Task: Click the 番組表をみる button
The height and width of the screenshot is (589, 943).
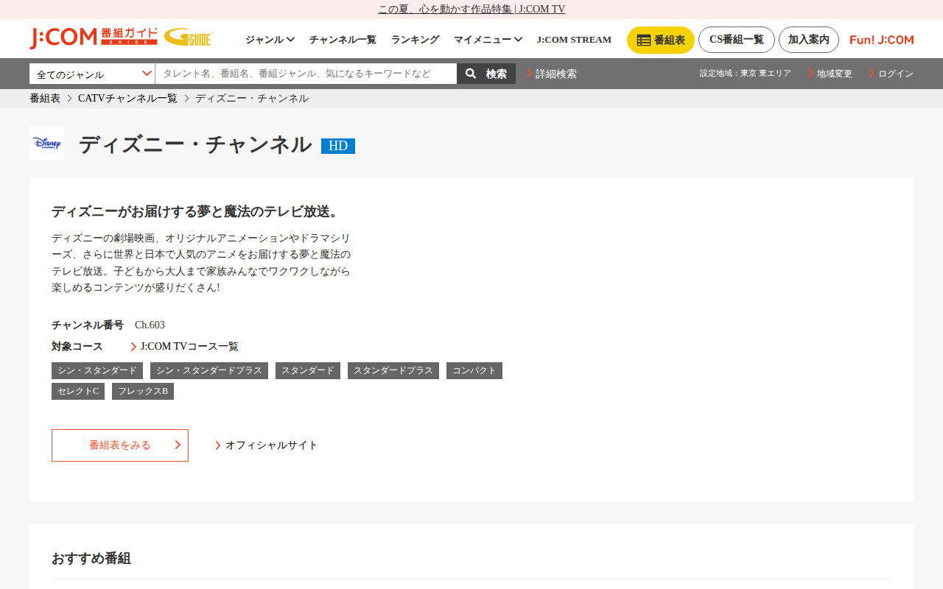Action: (120, 445)
